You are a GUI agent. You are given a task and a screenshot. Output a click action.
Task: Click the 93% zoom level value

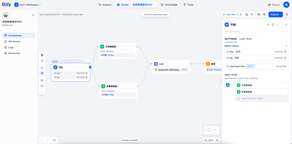pos(211,140)
